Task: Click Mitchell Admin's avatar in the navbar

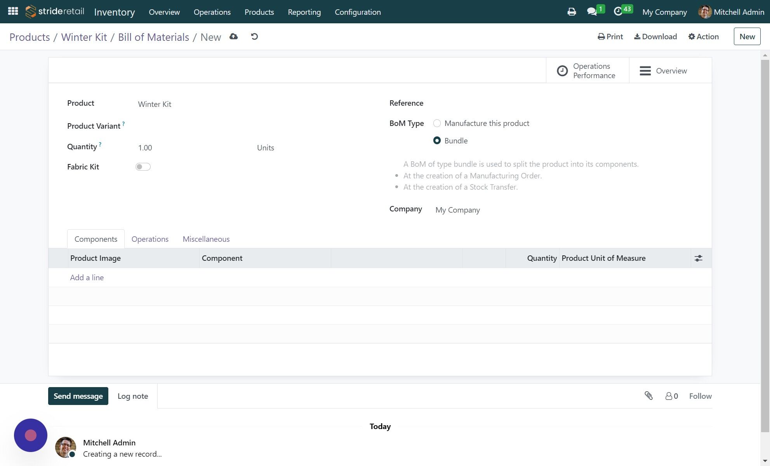Action: pos(704,12)
